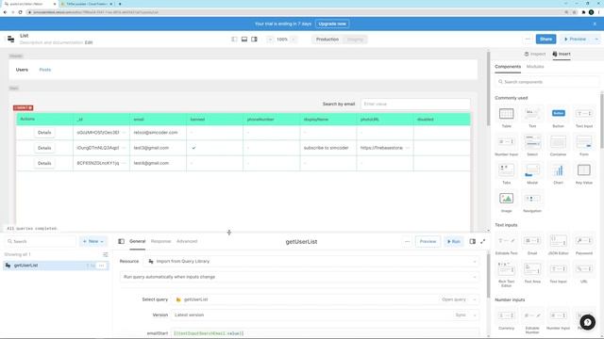Viewport: 604px width, 339px height.
Task: Zoom out with the minus button
Action: 270,40
